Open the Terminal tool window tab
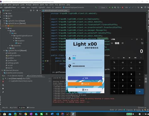The image size is (149, 116). [31, 108]
